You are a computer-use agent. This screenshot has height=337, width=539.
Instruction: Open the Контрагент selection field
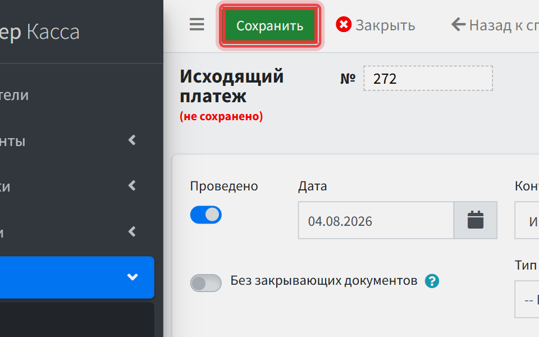(x=527, y=220)
